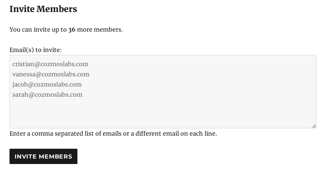Click the vanessa@cozmoslabs.com placeholder line

click(x=51, y=74)
